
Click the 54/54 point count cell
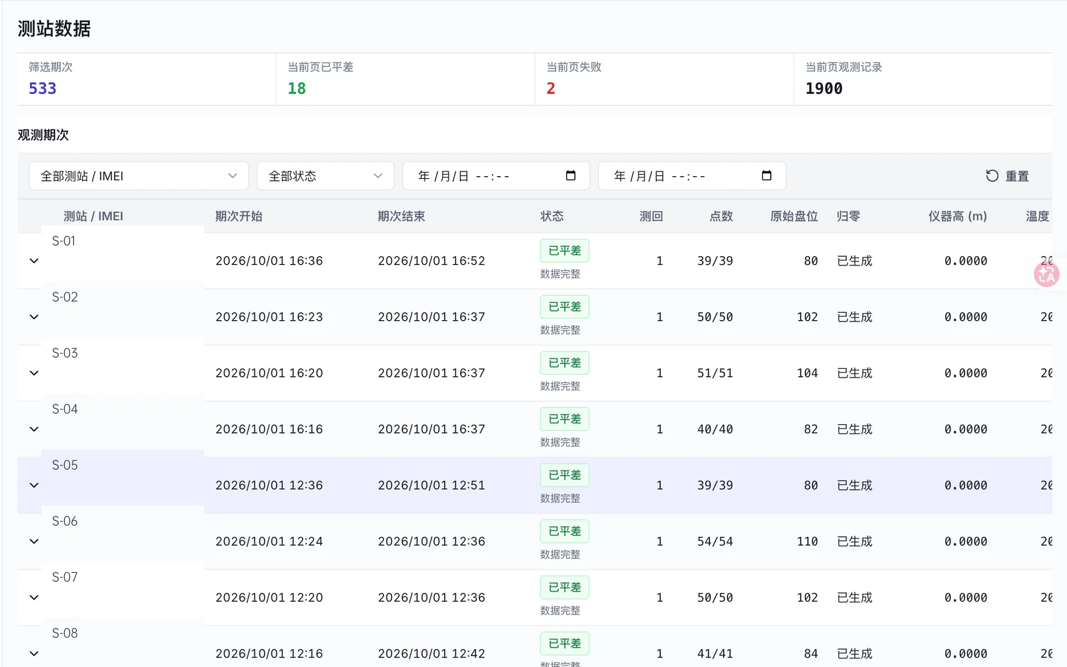pyautogui.click(x=715, y=541)
